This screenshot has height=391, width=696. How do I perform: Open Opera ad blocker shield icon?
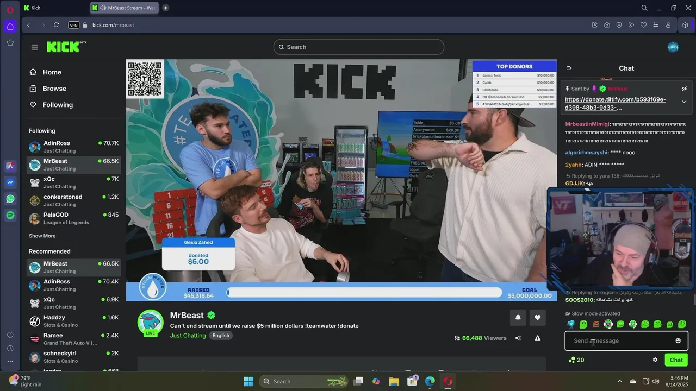[619, 25]
